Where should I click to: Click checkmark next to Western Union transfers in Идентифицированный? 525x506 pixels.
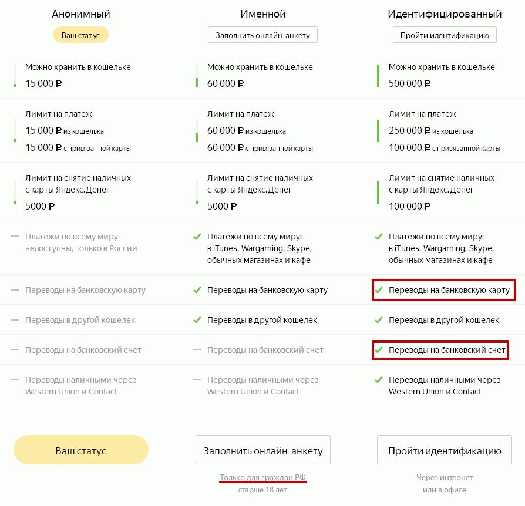click(x=379, y=380)
